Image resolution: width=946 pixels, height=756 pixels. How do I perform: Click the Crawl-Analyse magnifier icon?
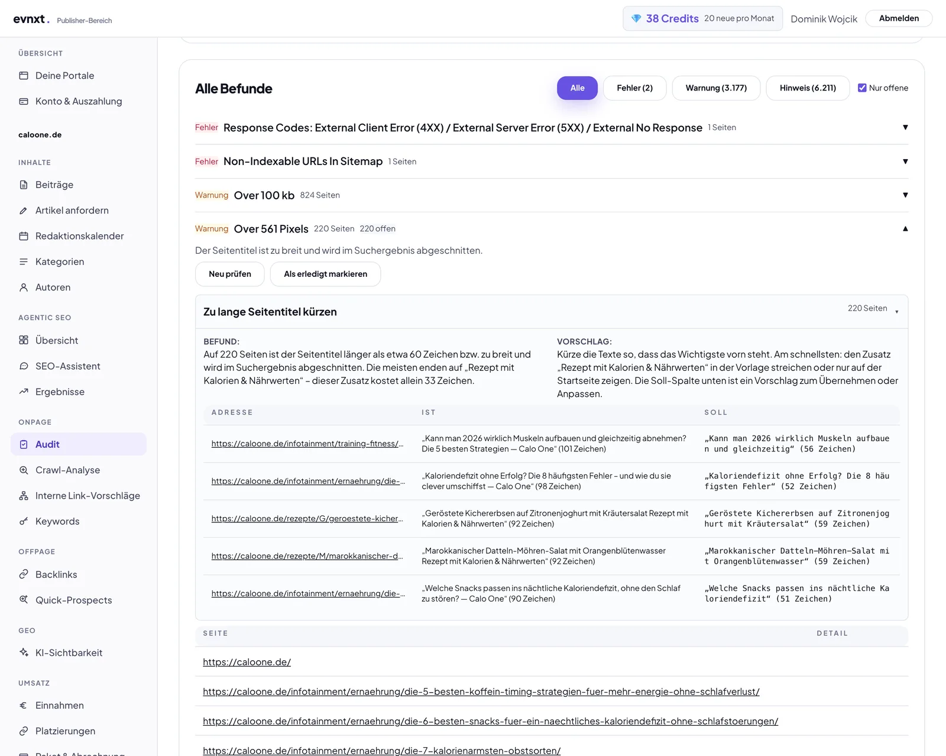[24, 470]
